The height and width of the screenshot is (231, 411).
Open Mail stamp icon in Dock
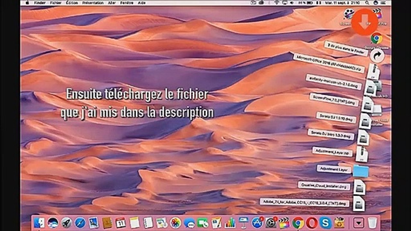pos(93,223)
